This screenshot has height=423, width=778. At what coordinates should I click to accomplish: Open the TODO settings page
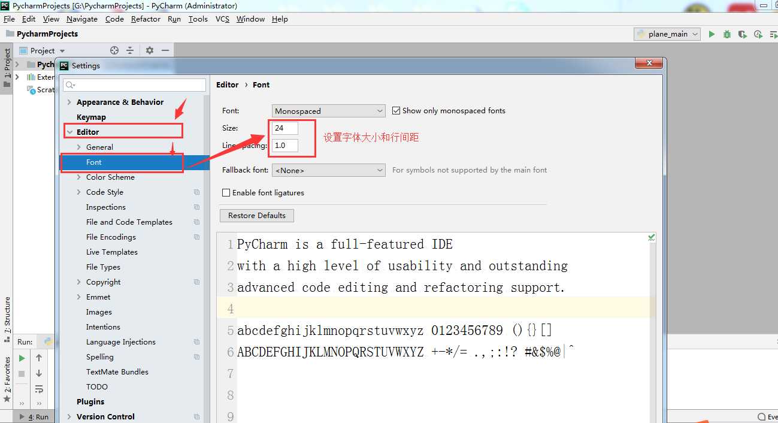(97, 387)
